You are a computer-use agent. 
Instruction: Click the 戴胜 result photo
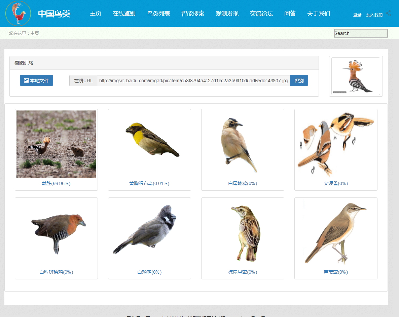[x=56, y=144]
